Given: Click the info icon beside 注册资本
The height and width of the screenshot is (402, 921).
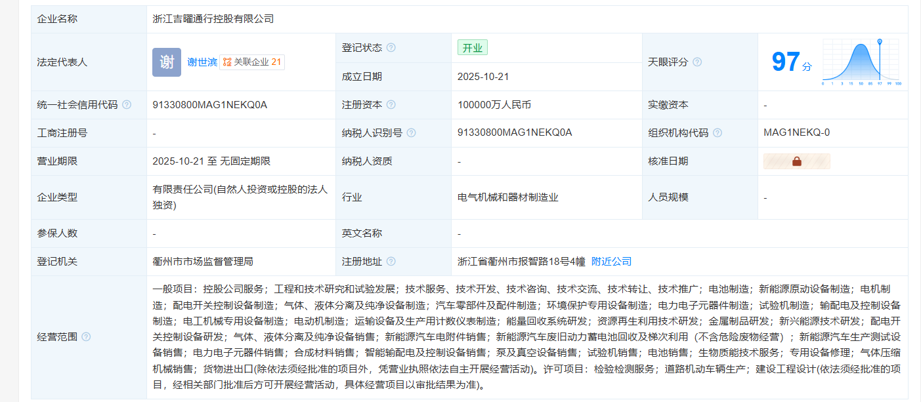Looking at the screenshot, I should tap(391, 105).
